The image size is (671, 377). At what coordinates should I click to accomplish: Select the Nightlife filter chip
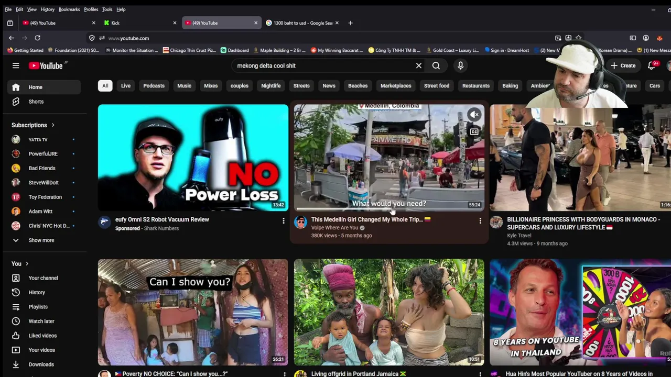point(271,86)
